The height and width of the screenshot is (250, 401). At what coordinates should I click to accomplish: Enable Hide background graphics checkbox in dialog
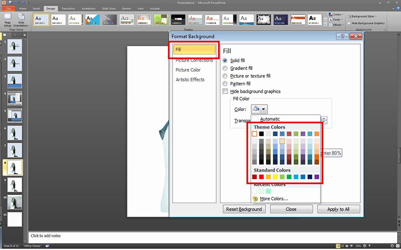click(x=226, y=91)
